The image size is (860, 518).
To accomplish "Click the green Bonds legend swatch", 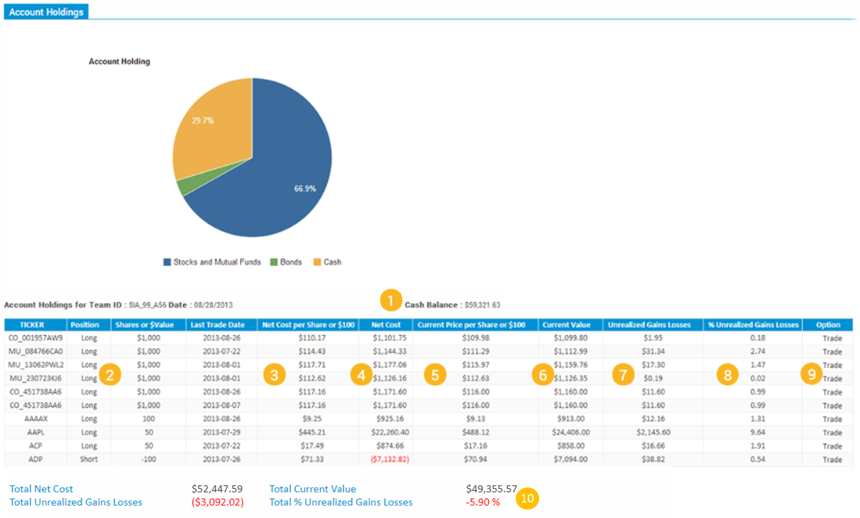I will tap(274, 262).
